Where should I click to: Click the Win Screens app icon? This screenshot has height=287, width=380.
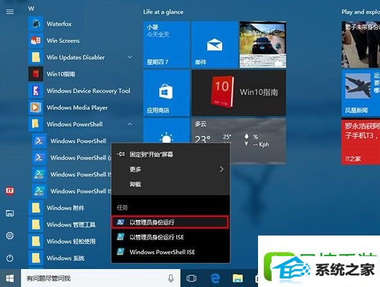coord(36,41)
